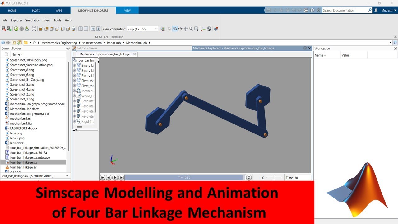The width and height of the screenshot is (398, 224).
Task: Click the icon right of View convention dropdown
Action: [163, 29]
